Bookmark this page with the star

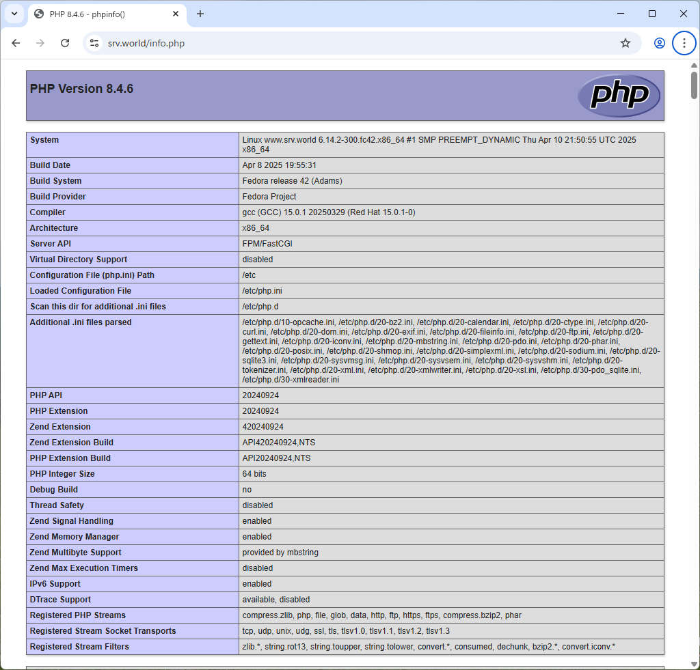(625, 43)
